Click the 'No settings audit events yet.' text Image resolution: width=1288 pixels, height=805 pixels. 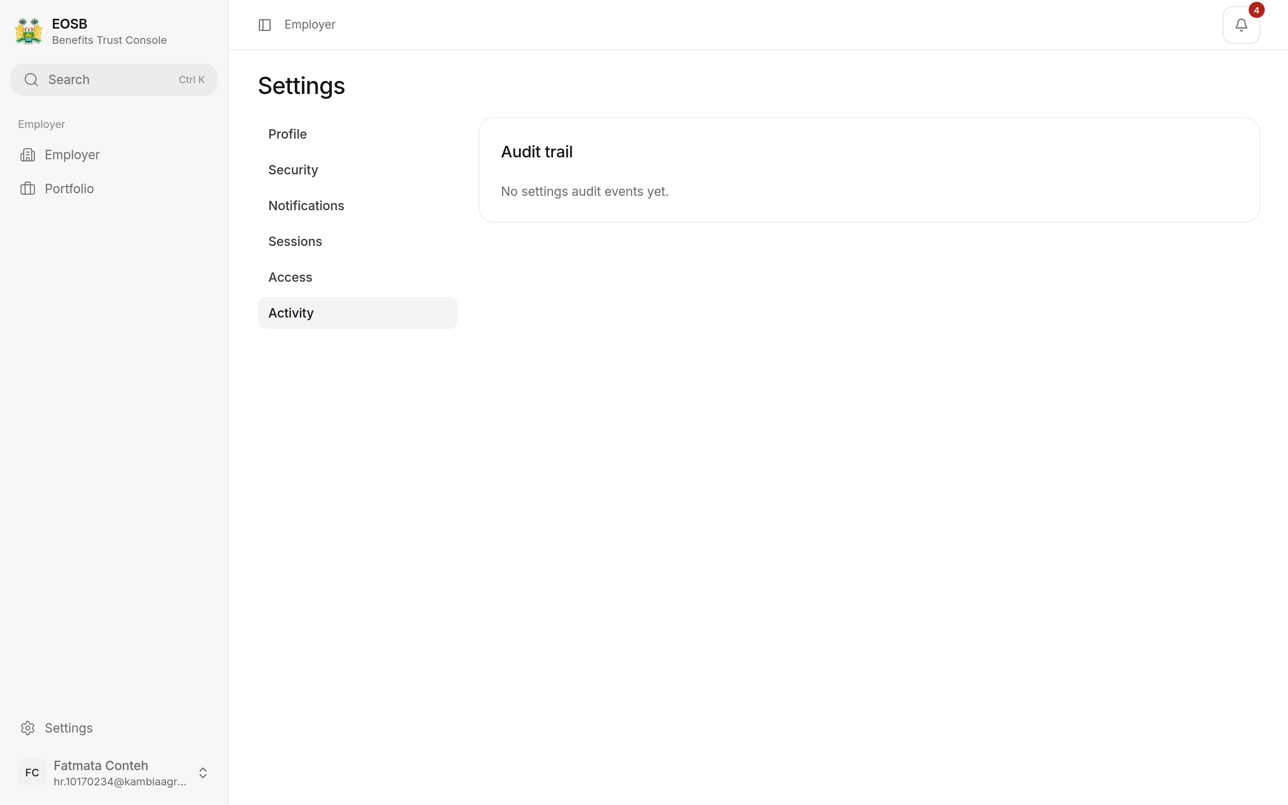[585, 191]
